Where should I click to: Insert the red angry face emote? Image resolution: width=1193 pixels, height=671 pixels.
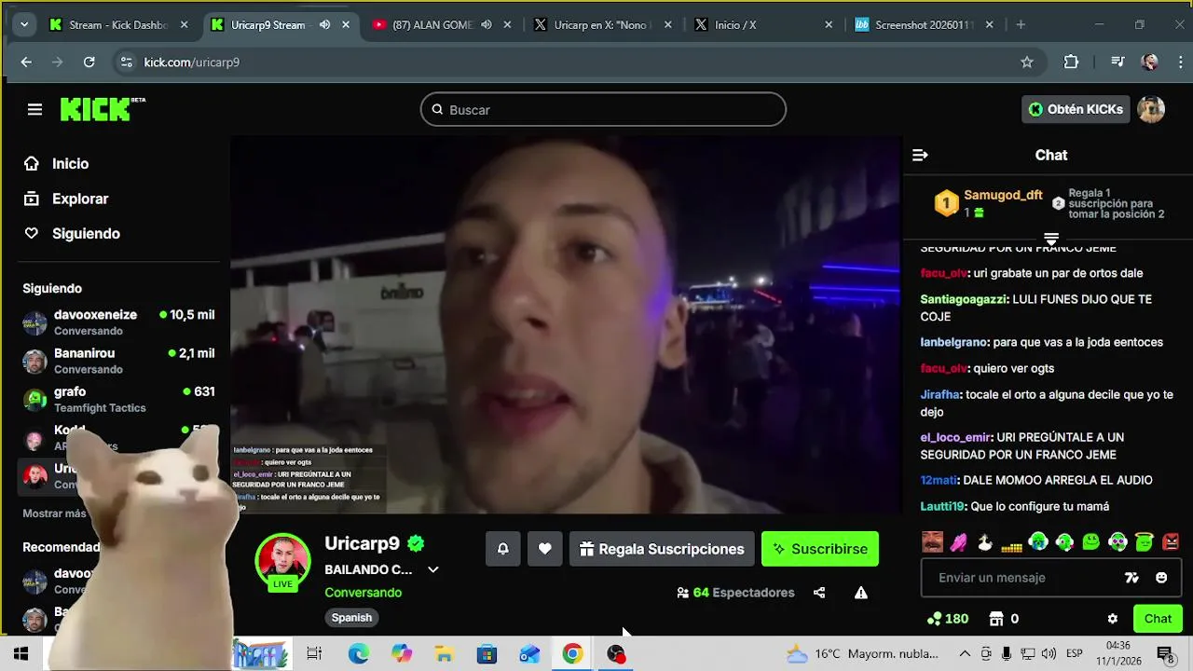[1171, 541]
